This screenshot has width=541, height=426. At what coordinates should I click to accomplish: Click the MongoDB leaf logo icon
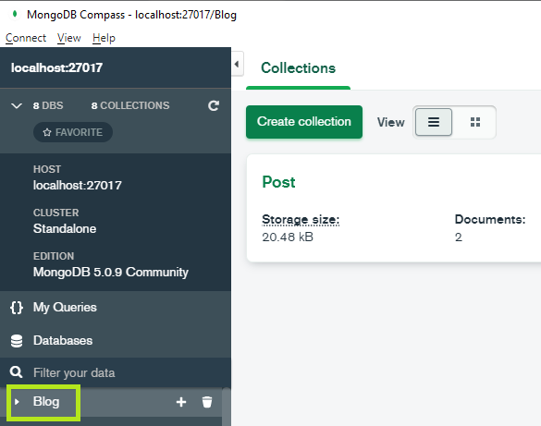pos(15,14)
